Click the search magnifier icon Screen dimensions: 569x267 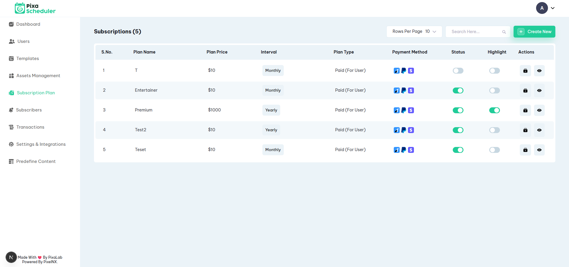[x=504, y=32]
